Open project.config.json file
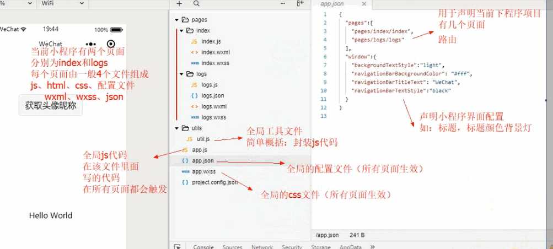The height and width of the screenshot is (249, 553). 215,182
